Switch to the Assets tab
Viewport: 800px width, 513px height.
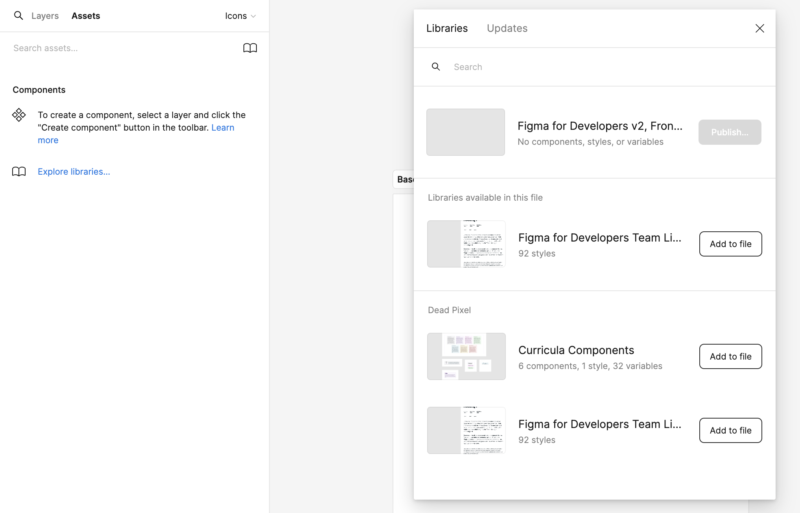[x=86, y=16]
